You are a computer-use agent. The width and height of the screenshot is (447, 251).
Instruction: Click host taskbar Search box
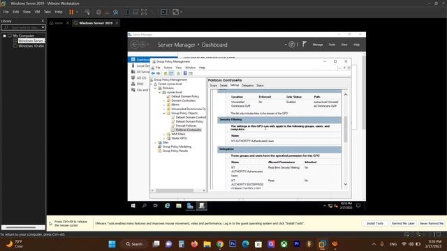[135, 244]
